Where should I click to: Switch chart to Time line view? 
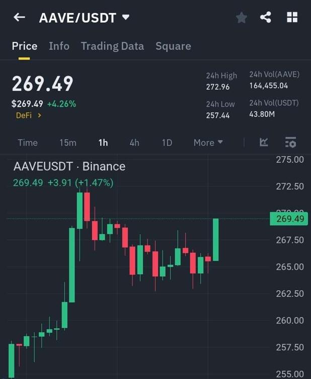click(x=28, y=143)
